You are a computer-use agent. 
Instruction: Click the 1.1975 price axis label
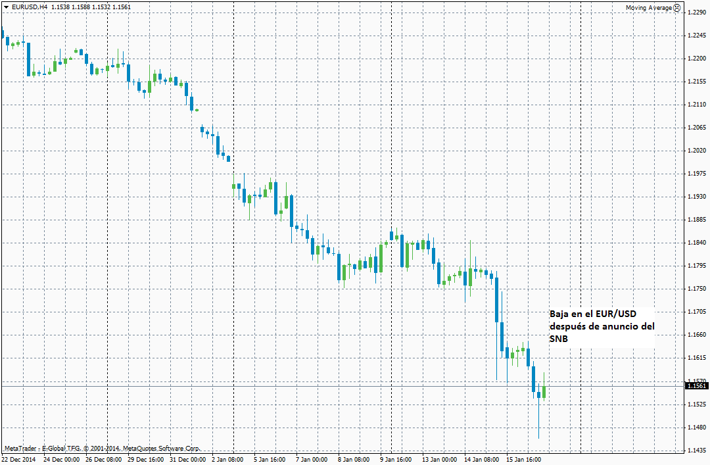coord(696,174)
